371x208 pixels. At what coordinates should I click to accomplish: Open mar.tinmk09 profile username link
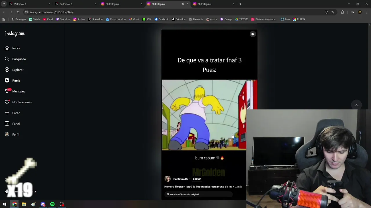180,179
